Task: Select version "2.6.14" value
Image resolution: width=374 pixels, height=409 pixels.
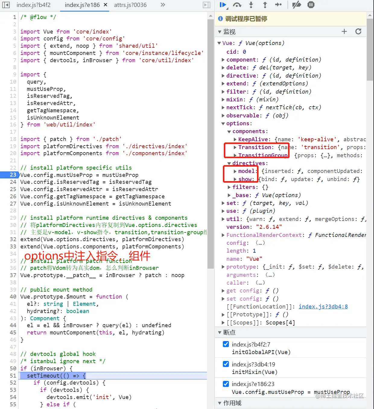Action: [x=269, y=227]
